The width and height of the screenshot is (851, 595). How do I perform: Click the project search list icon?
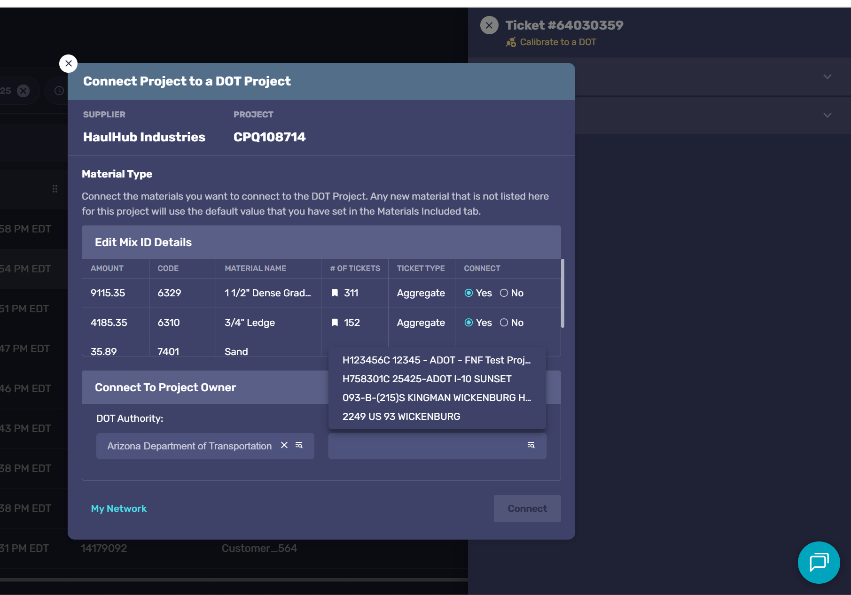(x=531, y=445)
